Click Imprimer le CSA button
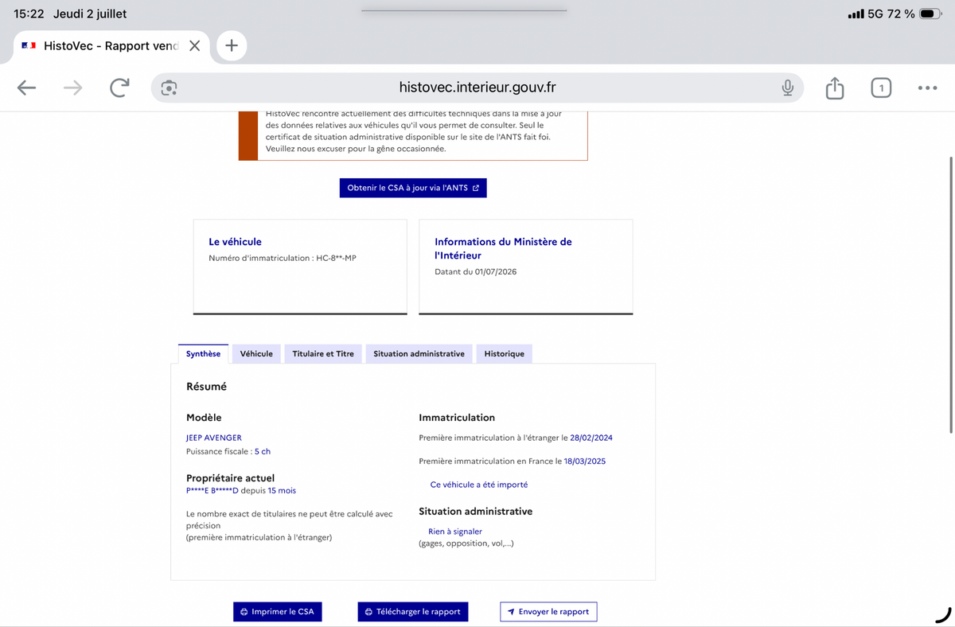Screen dimensions: 955x627 [x=278, y=612]
